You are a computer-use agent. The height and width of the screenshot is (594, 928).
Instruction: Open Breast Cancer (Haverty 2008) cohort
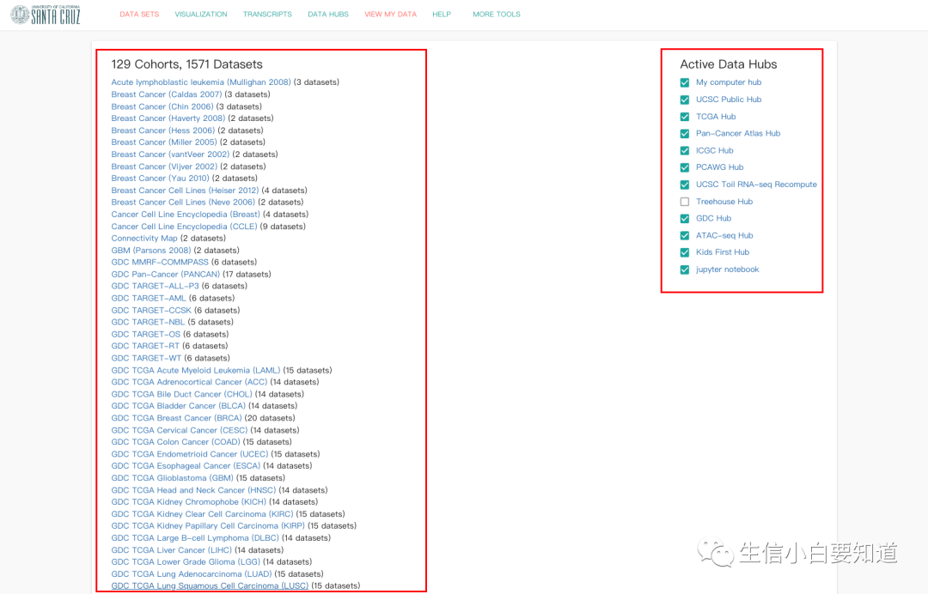tap(168, 118)
